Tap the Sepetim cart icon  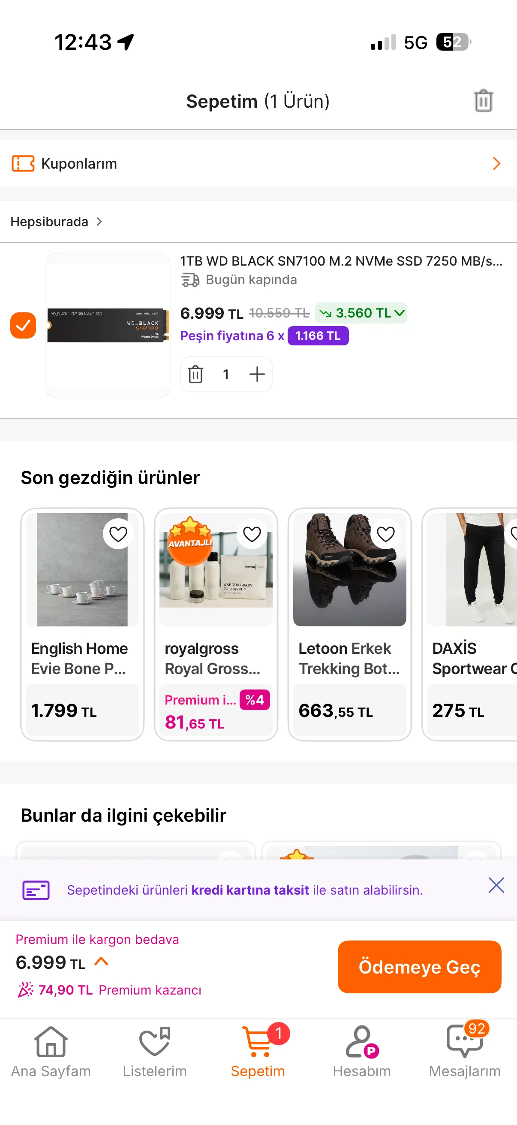pyautogui.click(x=258, y=1042)
